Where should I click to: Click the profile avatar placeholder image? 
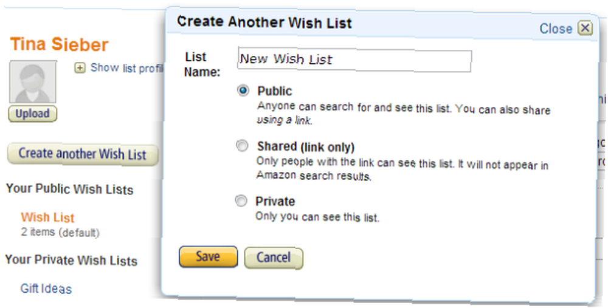coord(33,82)
